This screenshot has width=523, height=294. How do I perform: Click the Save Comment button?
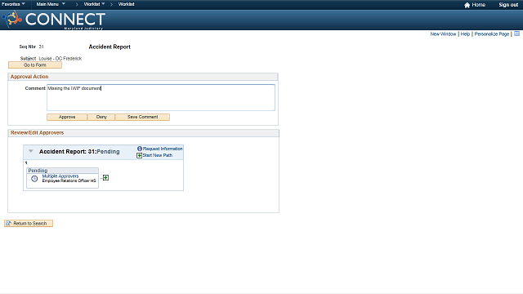[142, 117]
